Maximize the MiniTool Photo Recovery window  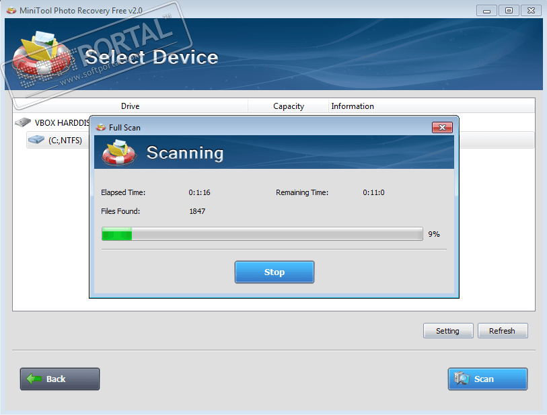pyautogui.click(x=509, y=11)
